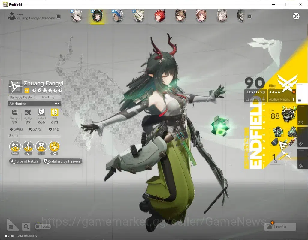Select the pink-brown-haired operator portrait
308x240 pixels.
(x=201, y=16)
